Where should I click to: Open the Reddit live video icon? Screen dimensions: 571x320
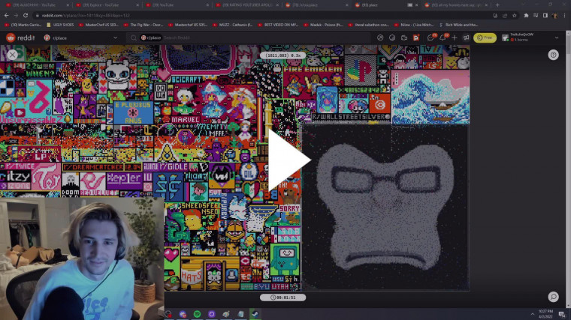point(404,37)
